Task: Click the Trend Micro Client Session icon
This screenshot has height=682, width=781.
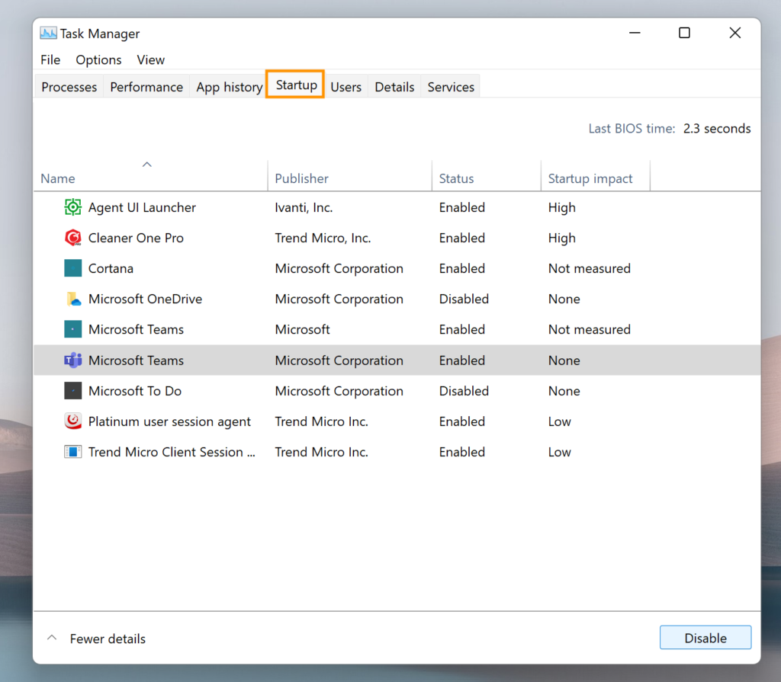Action: tap(72, 452)
